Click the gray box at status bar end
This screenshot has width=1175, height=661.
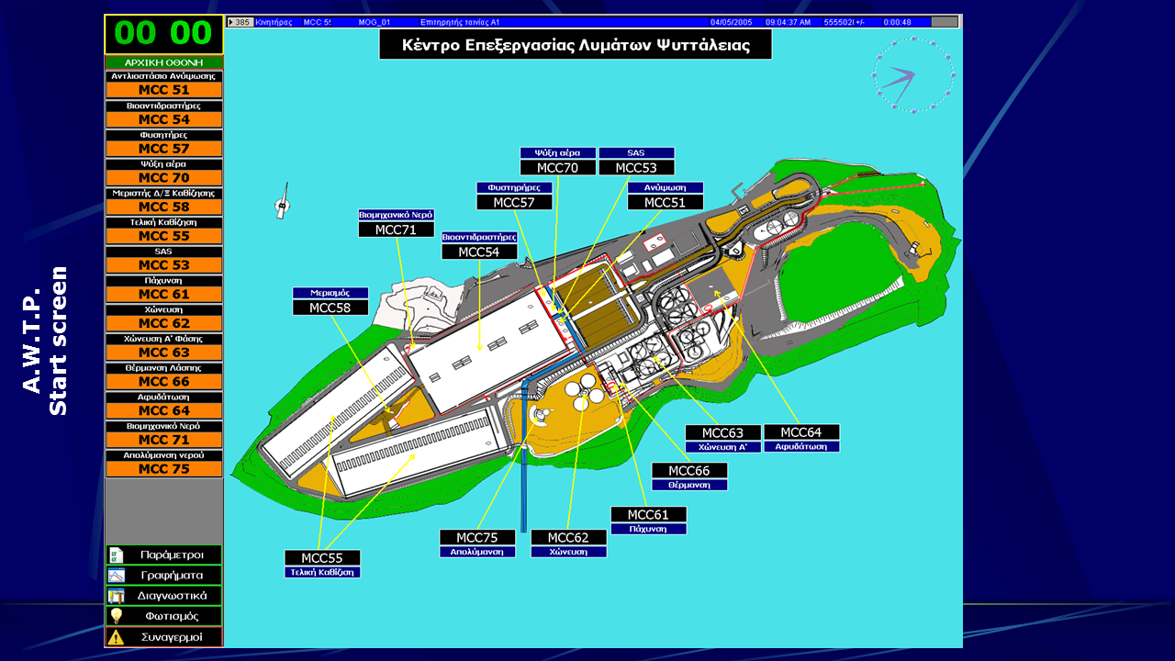pos(944,21)
